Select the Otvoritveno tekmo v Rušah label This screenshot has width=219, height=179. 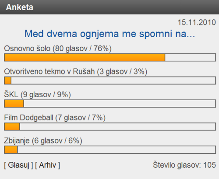pyautogui.click(x=76, y=72)
